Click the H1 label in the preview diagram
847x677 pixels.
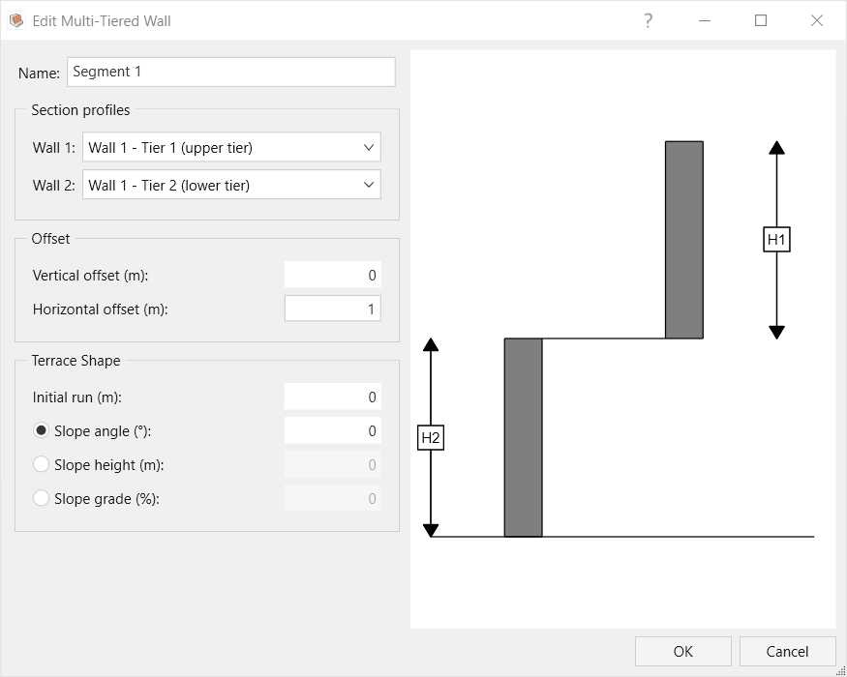(776, 239)
